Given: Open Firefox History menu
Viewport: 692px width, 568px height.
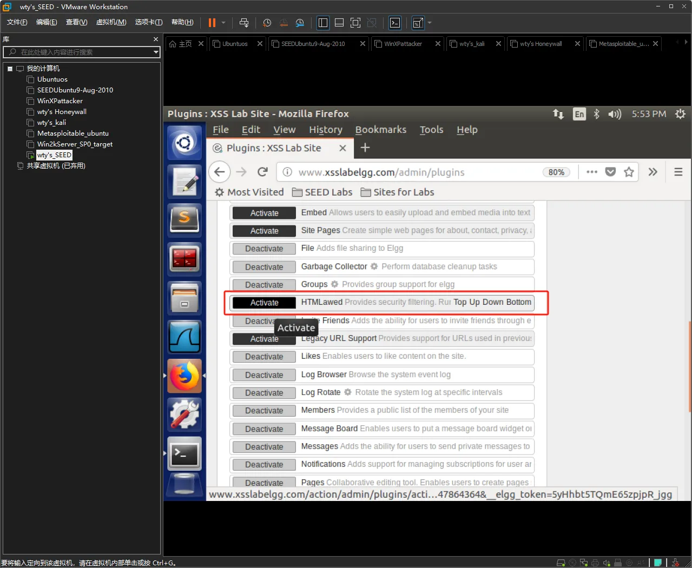Looking at the screenshot, I should tap(326, 130).
